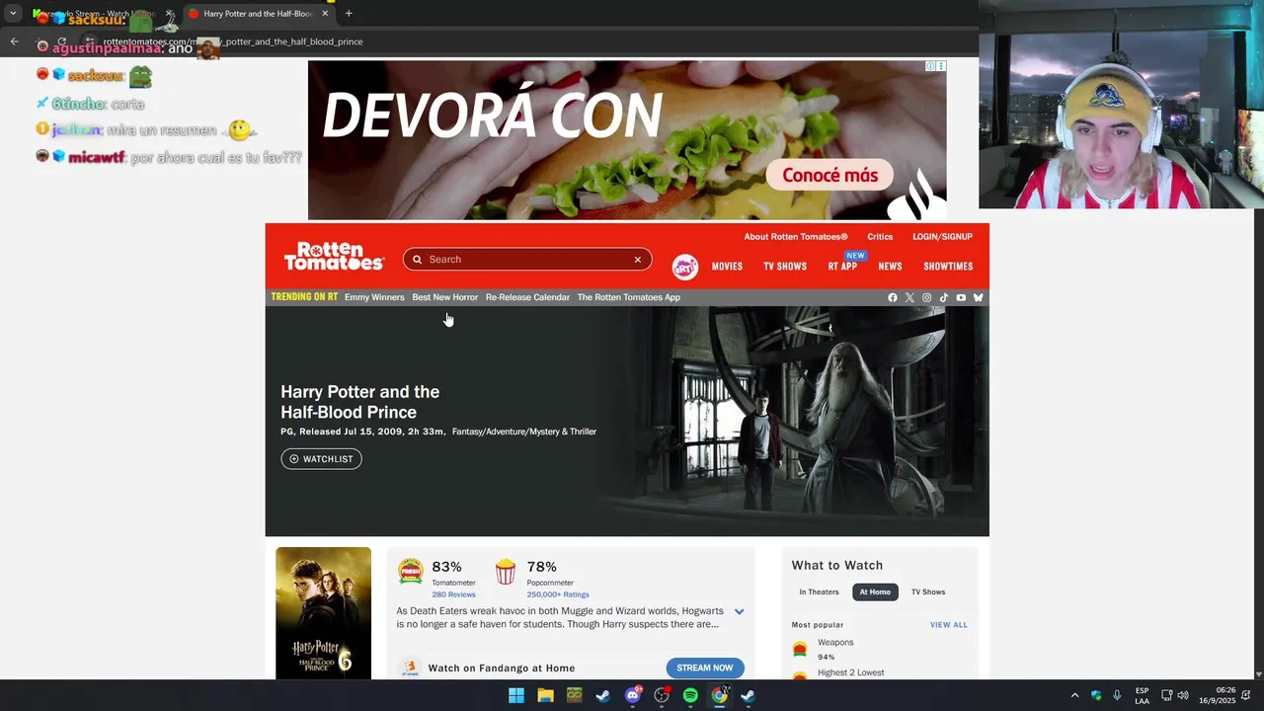This screenshot has height=711, width=1264.
Task: Open Discord from the taskbar
Action: tap(633, 696)
